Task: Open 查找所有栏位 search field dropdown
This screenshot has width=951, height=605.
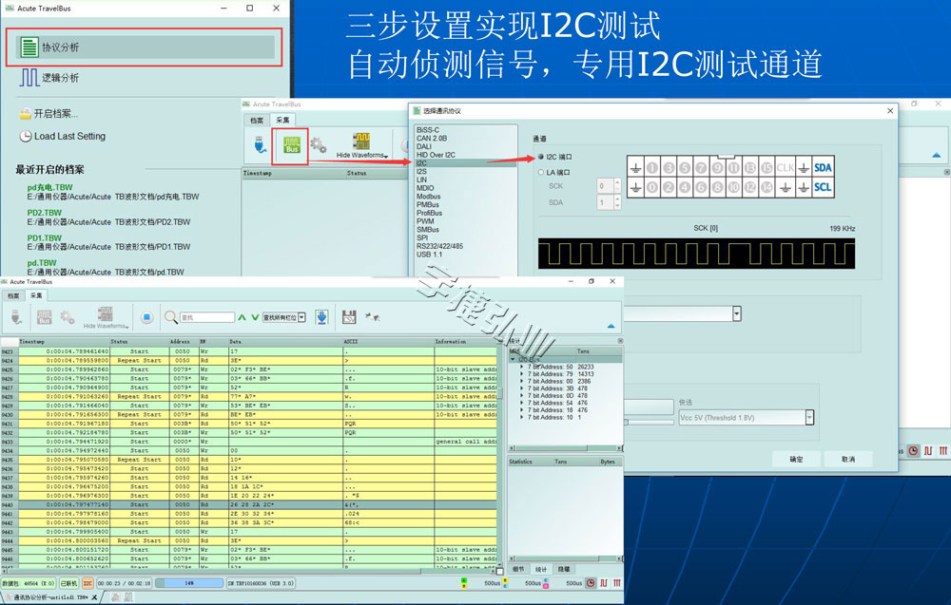Action: tap(302, 317)
